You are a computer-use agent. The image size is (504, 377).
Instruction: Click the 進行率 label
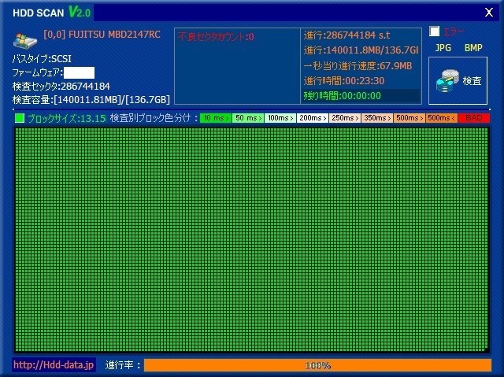pos(123,365)
